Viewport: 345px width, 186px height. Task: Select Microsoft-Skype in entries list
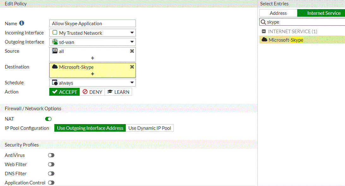click(302, 40)
